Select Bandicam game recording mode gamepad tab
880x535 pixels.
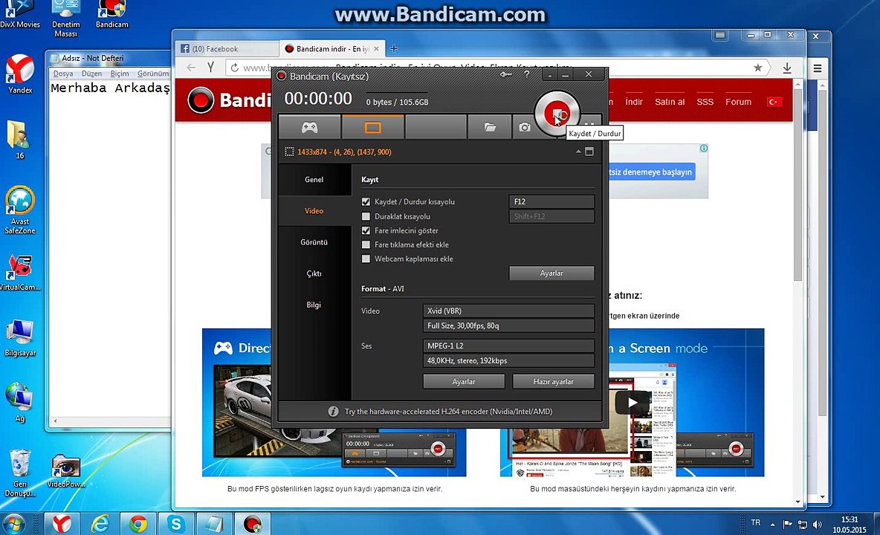pyautogui.click(x=309, y=127)
